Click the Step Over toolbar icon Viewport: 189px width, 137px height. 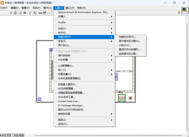(x=44, y=13)
